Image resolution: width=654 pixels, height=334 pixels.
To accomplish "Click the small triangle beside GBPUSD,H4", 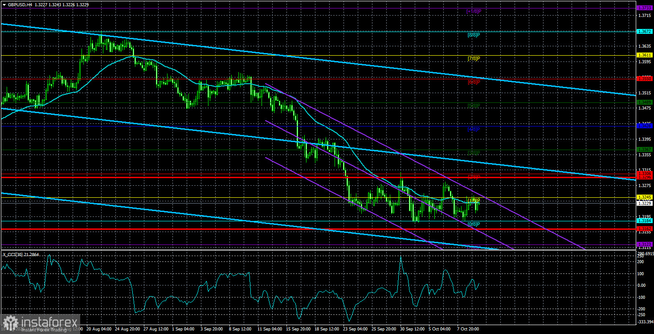I will coord(4,4).
